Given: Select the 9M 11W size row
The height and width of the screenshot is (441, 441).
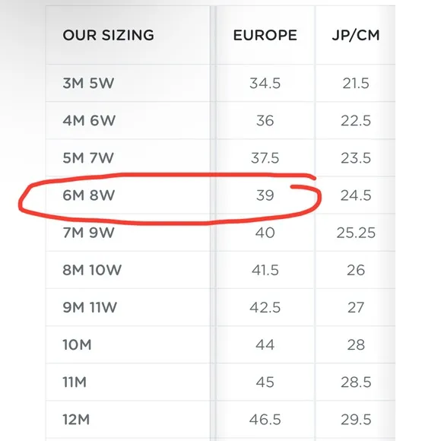Looking at the screenshot, I should (x=220, y=307).
